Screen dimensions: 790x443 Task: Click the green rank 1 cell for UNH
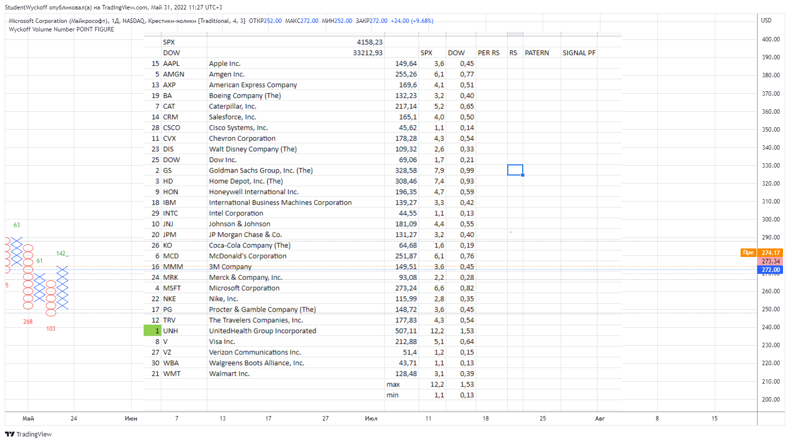152,331
